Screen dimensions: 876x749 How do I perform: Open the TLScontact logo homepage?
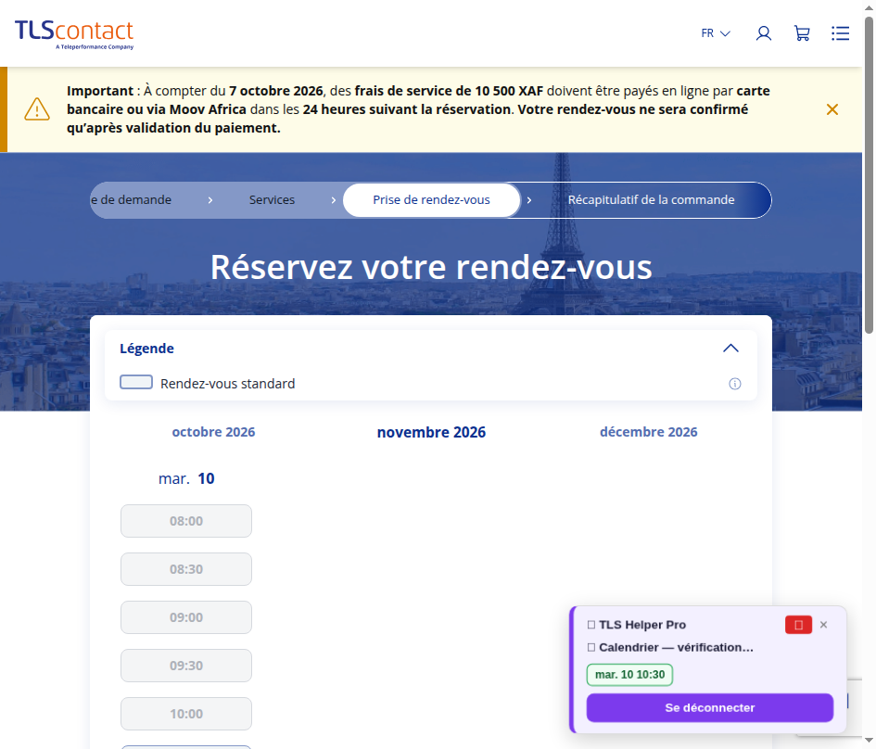74,34
